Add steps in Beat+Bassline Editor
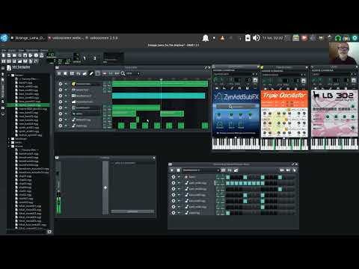Screen dimensions: 359x269 coord(288,170)
